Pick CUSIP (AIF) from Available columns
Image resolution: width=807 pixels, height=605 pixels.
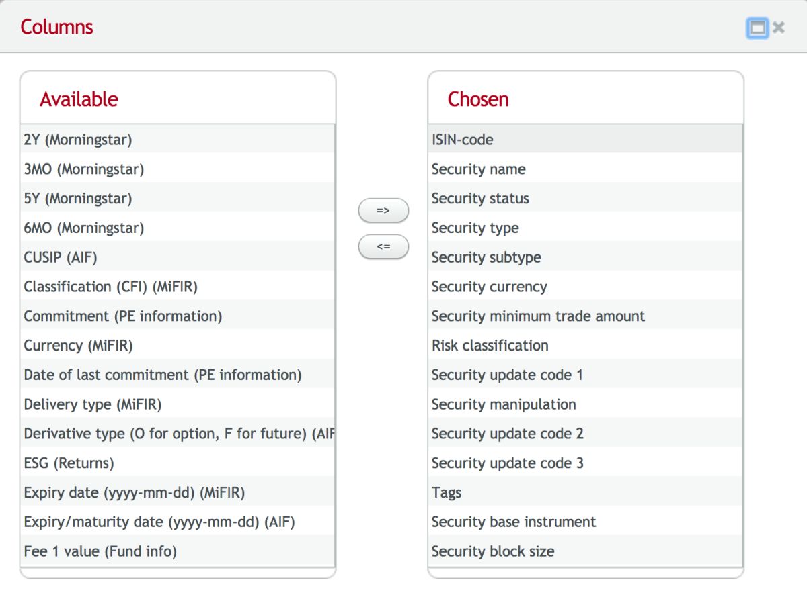[61, 257]
